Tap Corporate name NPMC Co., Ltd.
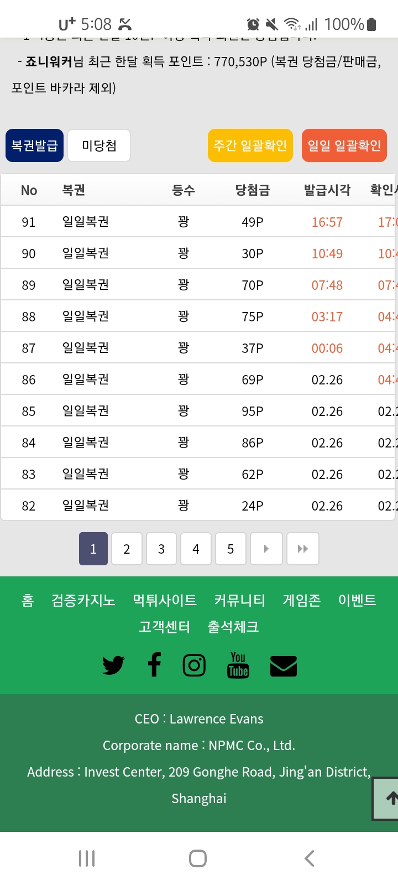The height and width of the screenshot is (885, 398). pos(199,746)
